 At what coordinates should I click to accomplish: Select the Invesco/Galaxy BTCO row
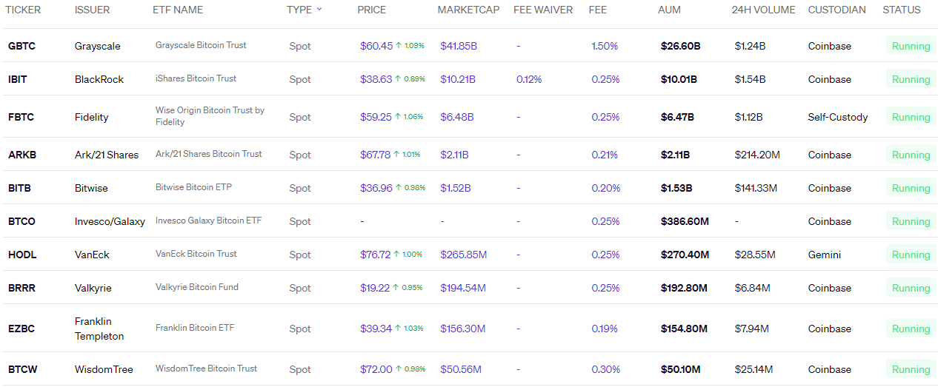click(x=469, y=221)
